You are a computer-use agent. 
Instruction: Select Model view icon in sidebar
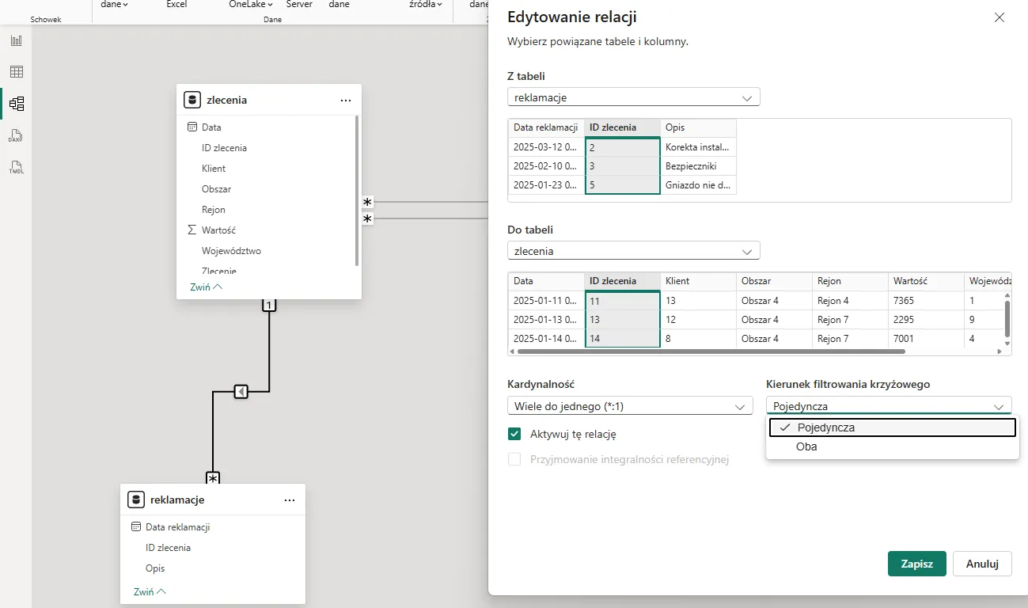pyautogui.click(x=16, y=104)
